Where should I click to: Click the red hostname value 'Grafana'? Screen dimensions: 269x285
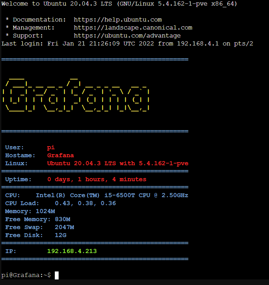(60, 156)
